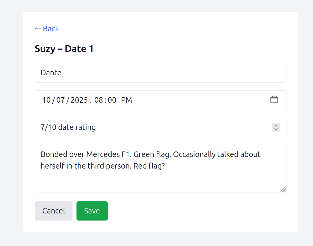The height and width of the screenshot is (246, 313).
Task: Place cursor after 'Red flag?' in notes
Action: click(x=165, y=166)
